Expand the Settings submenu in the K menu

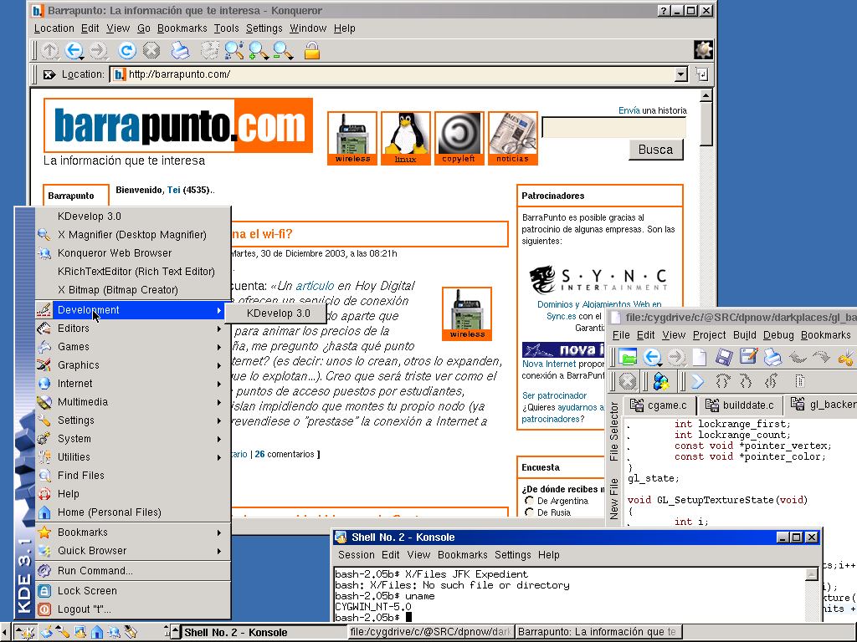pyautogui.click(x=133, y=420)
